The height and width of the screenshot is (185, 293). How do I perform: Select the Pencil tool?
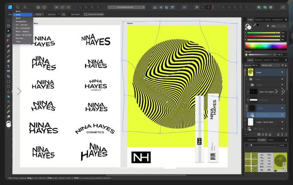(x=9, y=51)
